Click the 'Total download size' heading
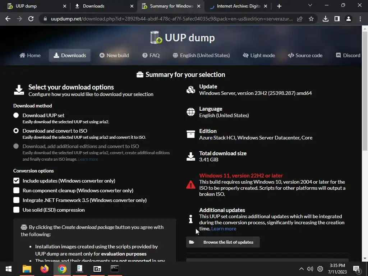368x276 pixels. pos(223,153)
